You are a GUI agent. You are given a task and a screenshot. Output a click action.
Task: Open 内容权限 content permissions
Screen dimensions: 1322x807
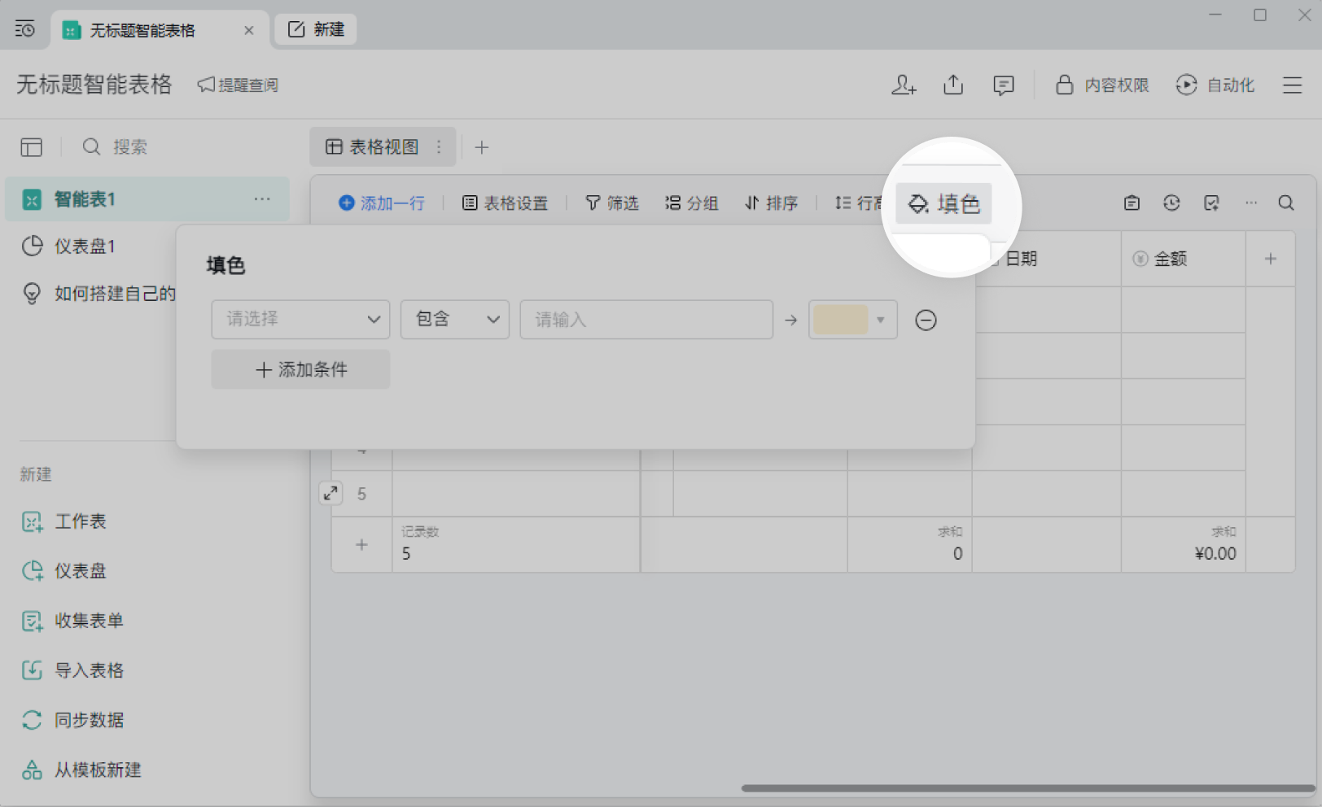coord(1102,85)
